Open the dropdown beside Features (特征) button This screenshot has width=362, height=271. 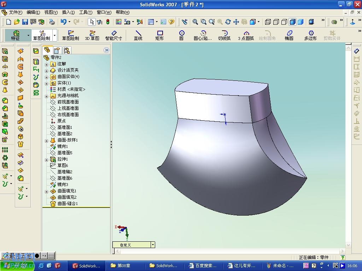coord(28,35)
